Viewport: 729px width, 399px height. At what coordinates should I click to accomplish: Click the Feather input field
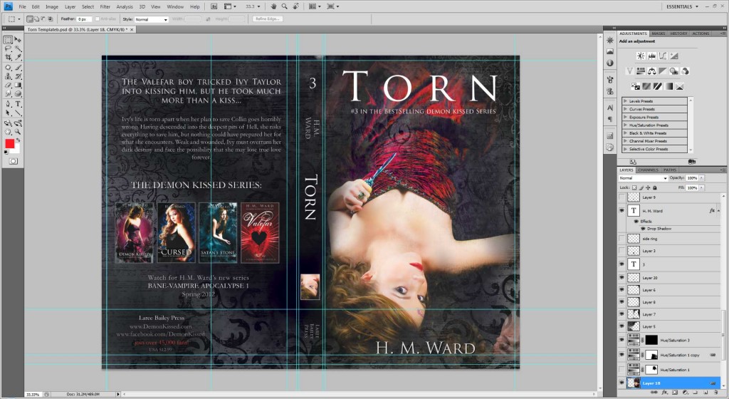pos(84,19)
